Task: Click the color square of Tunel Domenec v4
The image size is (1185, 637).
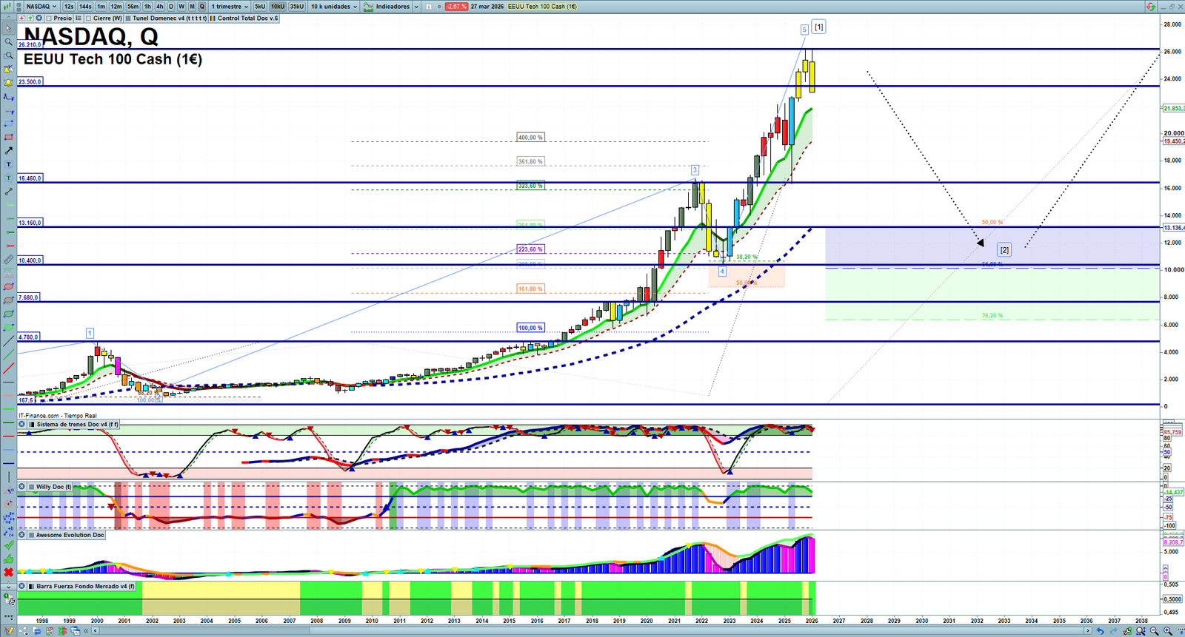Action: click(128, 18)
